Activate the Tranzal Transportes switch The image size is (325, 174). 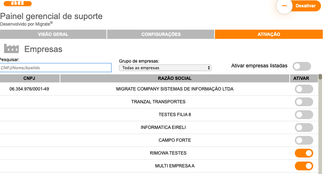pos(304,102)
